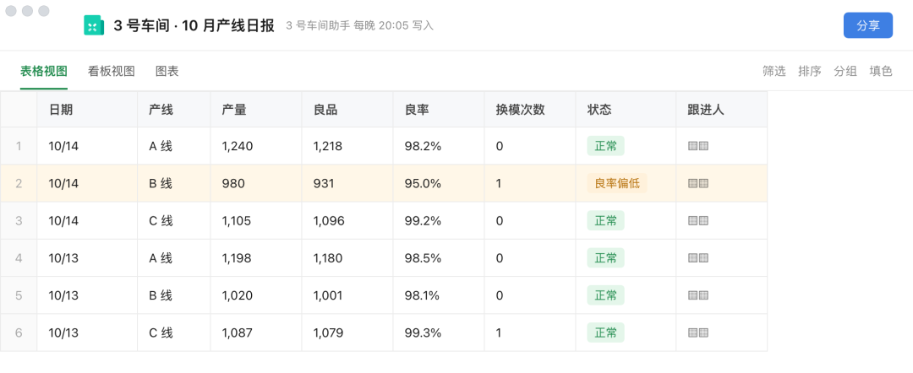
Task: Select row number 5
Action: click(x=19, y=295)
